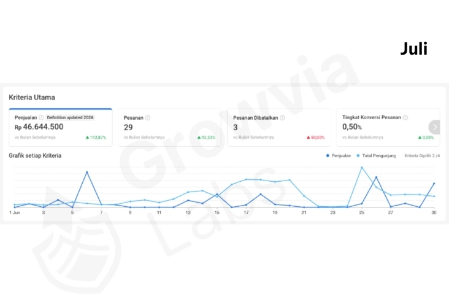Image resolution: width=449 pixels, height=307 pixels.
Task: Click the Rp 46.644.500 sales value
Action: click(39, 126)
